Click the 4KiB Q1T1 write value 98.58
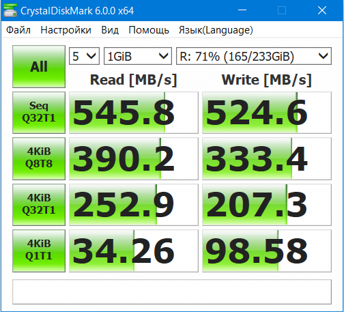344x312 pixels. 267,251
